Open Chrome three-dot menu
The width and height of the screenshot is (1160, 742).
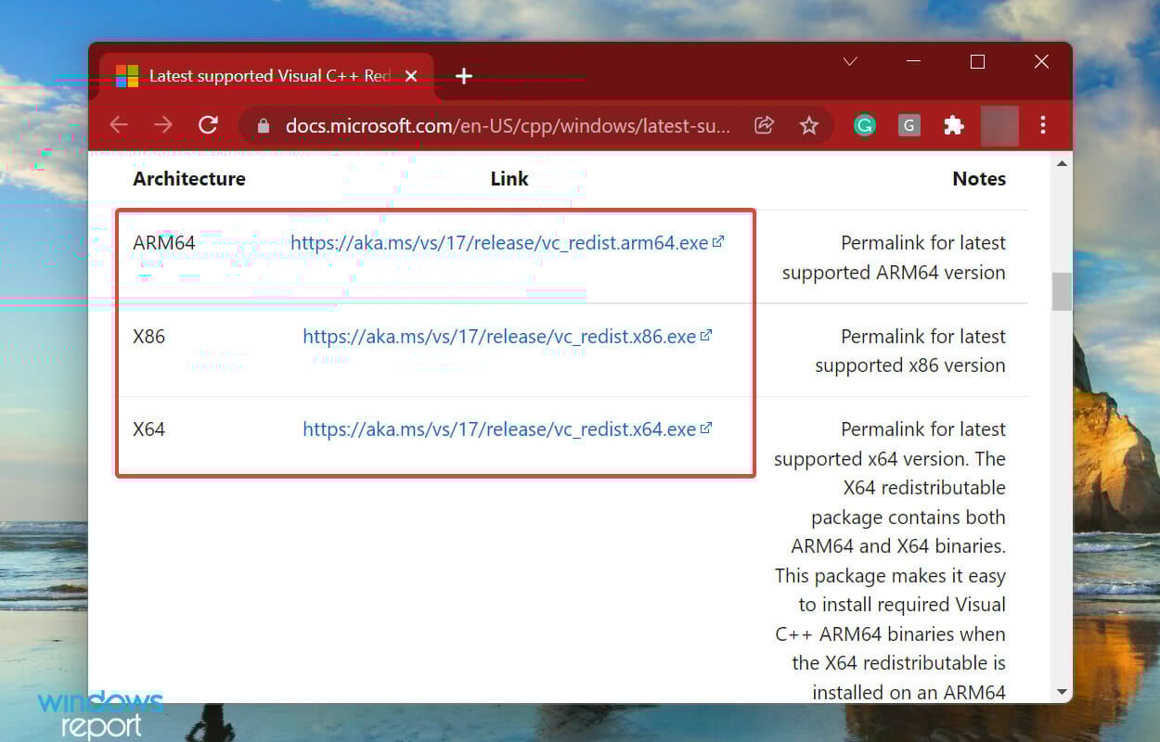pyautogui.click(x=1043, y=125)
